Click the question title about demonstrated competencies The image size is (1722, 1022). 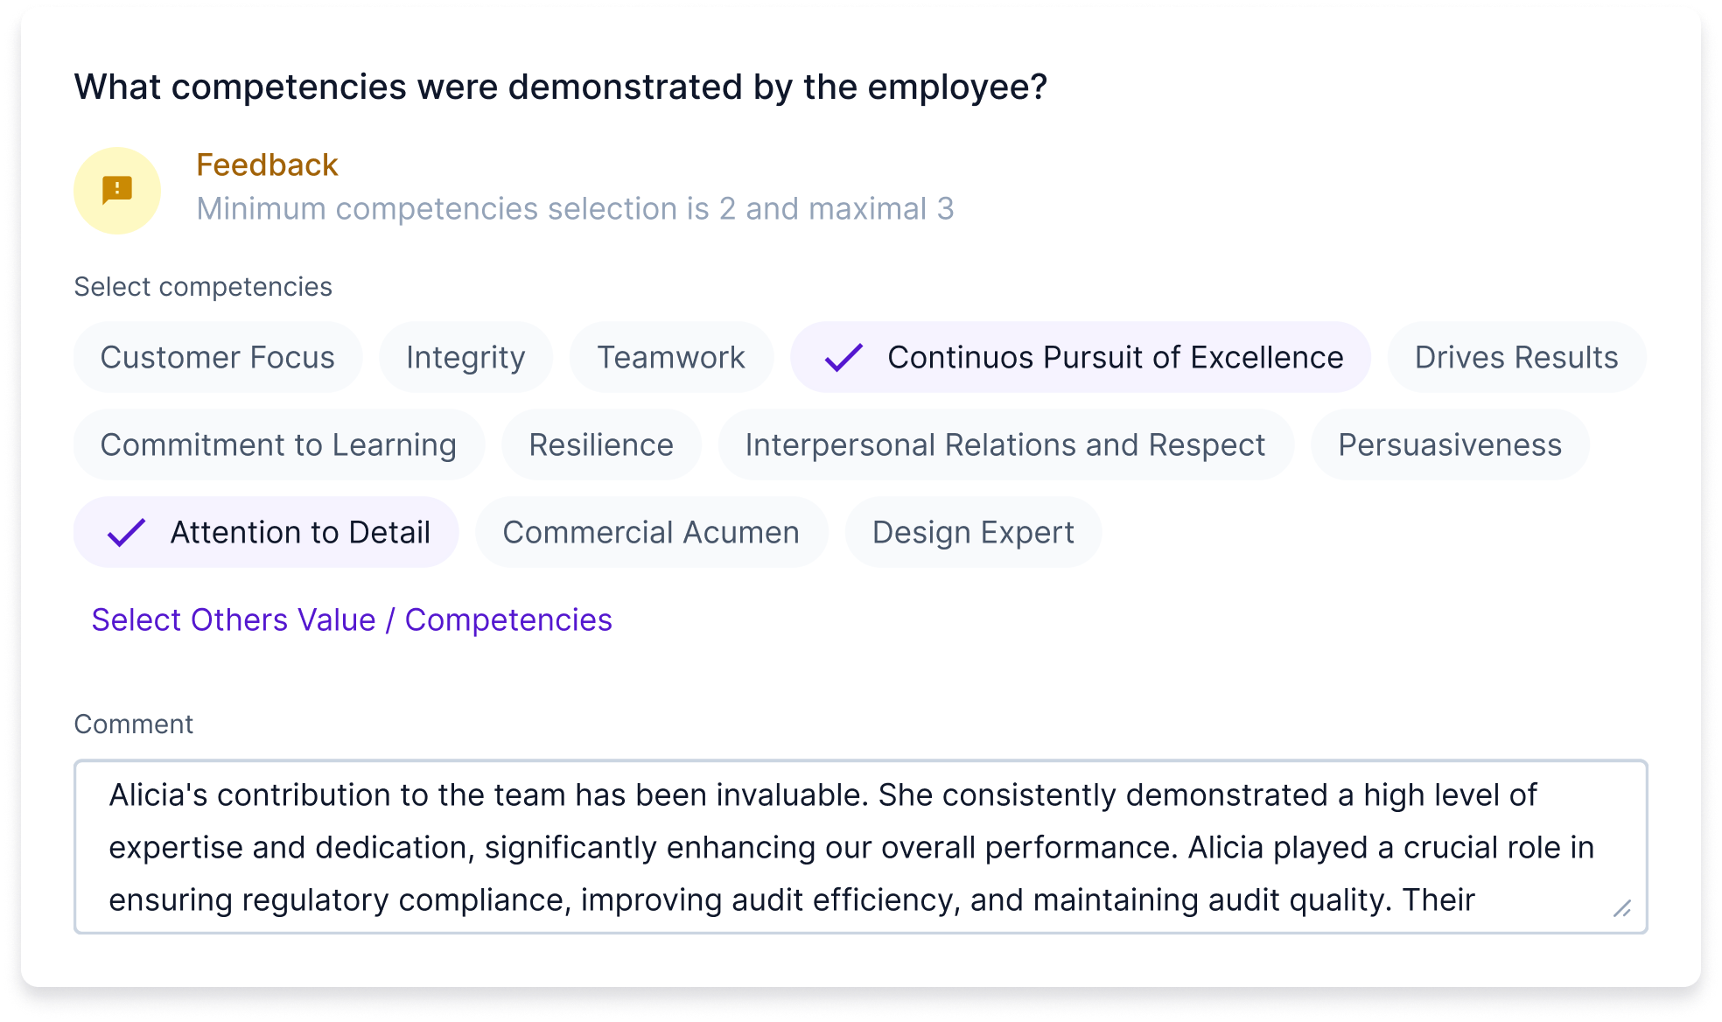(x=560, y=86)
